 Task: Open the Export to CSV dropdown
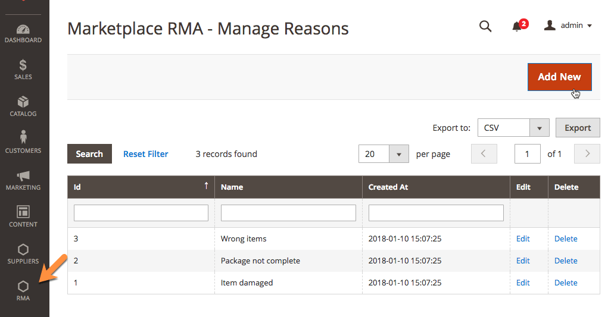[x=539, y=128]
